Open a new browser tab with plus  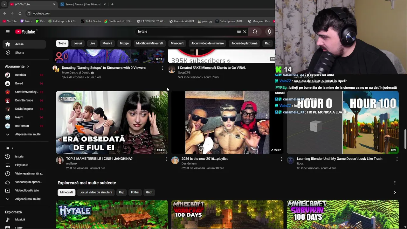112,4
